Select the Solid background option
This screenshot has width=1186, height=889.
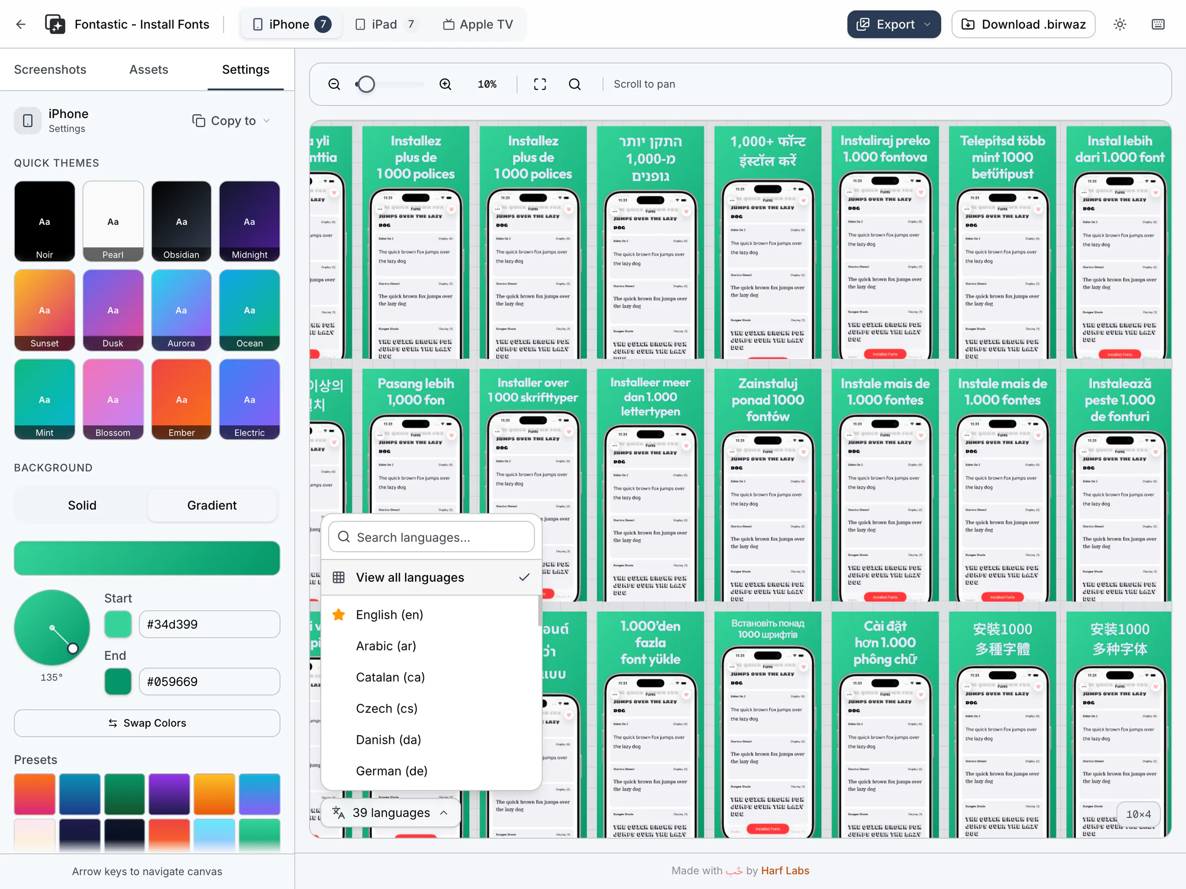click(82, 505)
